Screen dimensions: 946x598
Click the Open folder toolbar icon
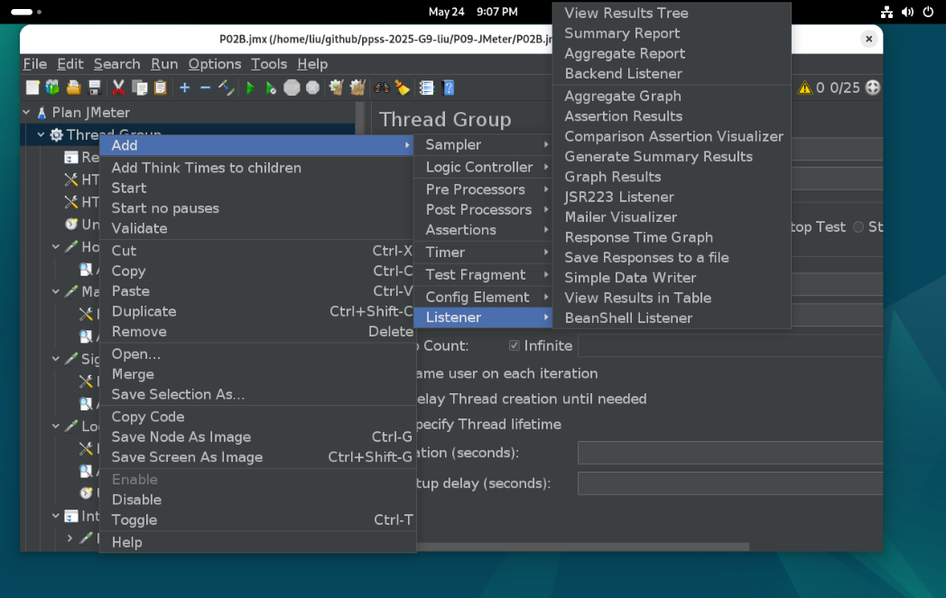click(x=74, y=88)
